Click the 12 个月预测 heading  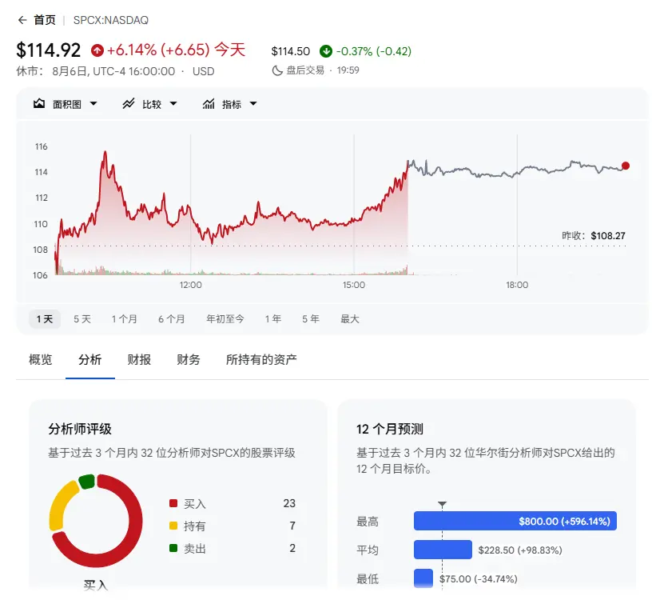pyautogui.click(x=390, y=429)
